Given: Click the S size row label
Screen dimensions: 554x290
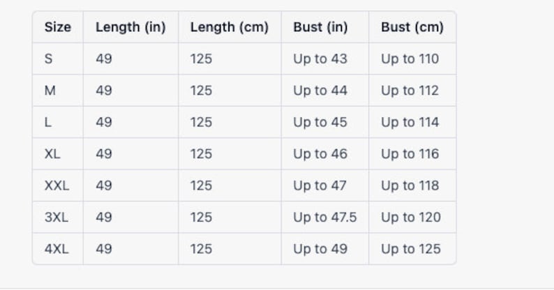Looking at the screenshot, I should 48,59.
